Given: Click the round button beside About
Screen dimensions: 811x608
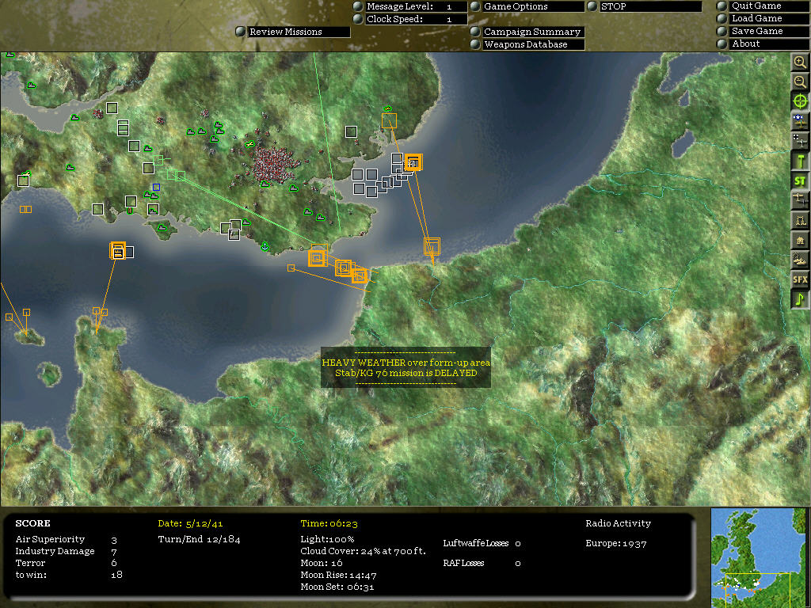Looking at the screenshot, I should pos(722,44).
